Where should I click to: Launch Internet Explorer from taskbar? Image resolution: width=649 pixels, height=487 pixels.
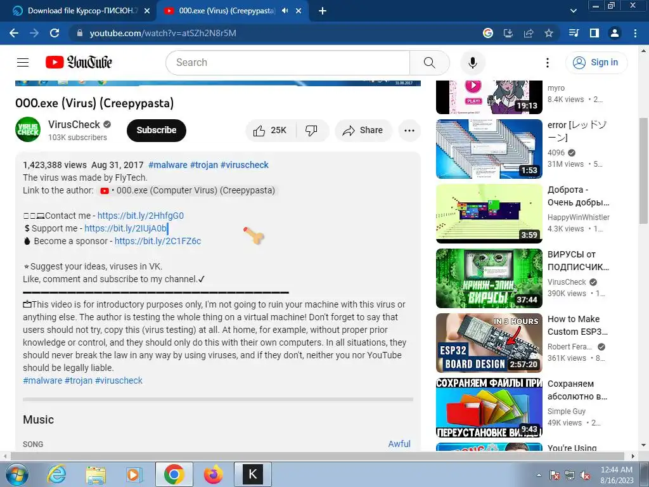pos(56,474)
